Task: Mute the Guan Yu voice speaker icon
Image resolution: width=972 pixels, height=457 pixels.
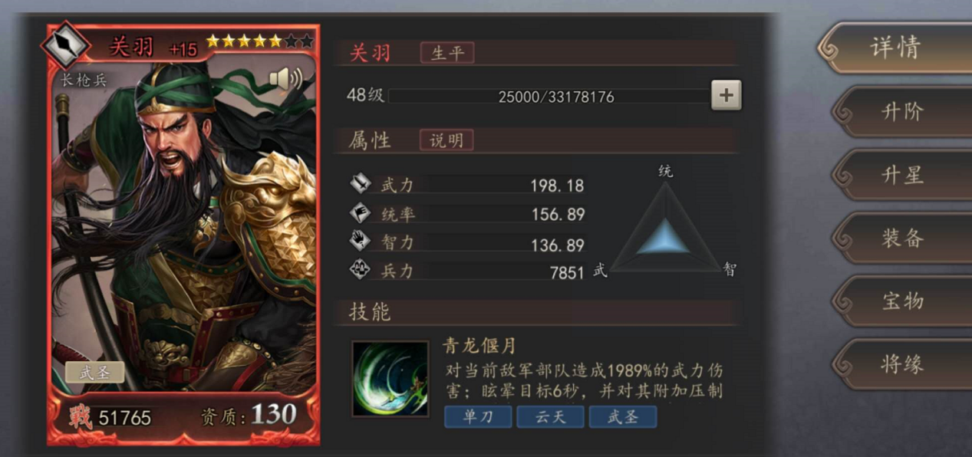Action: click(x=285, y=79)
